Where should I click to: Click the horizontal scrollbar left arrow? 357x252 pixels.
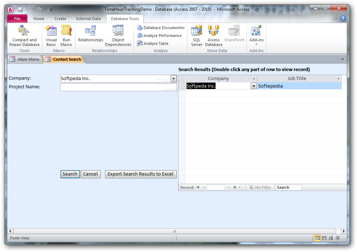(x=10, y=231)
